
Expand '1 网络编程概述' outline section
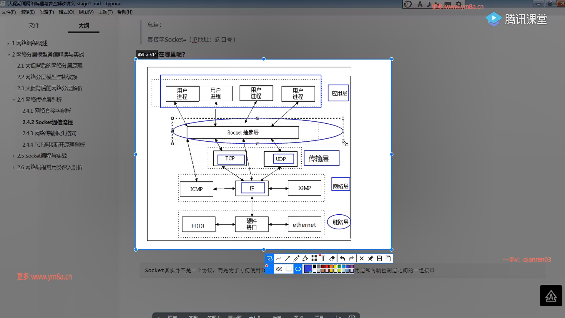8,43
